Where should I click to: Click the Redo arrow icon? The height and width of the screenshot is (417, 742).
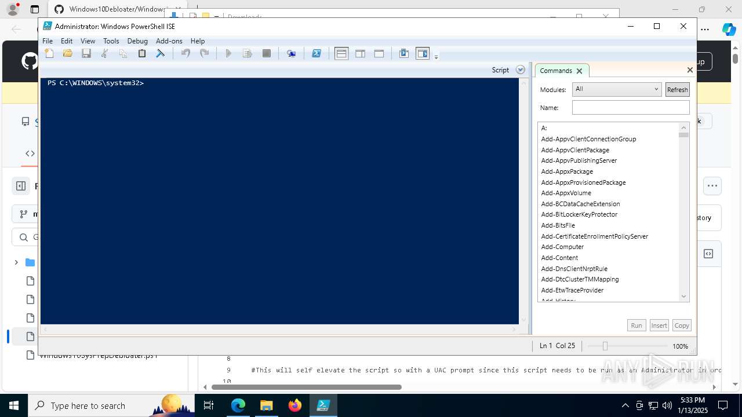[205, 53]
